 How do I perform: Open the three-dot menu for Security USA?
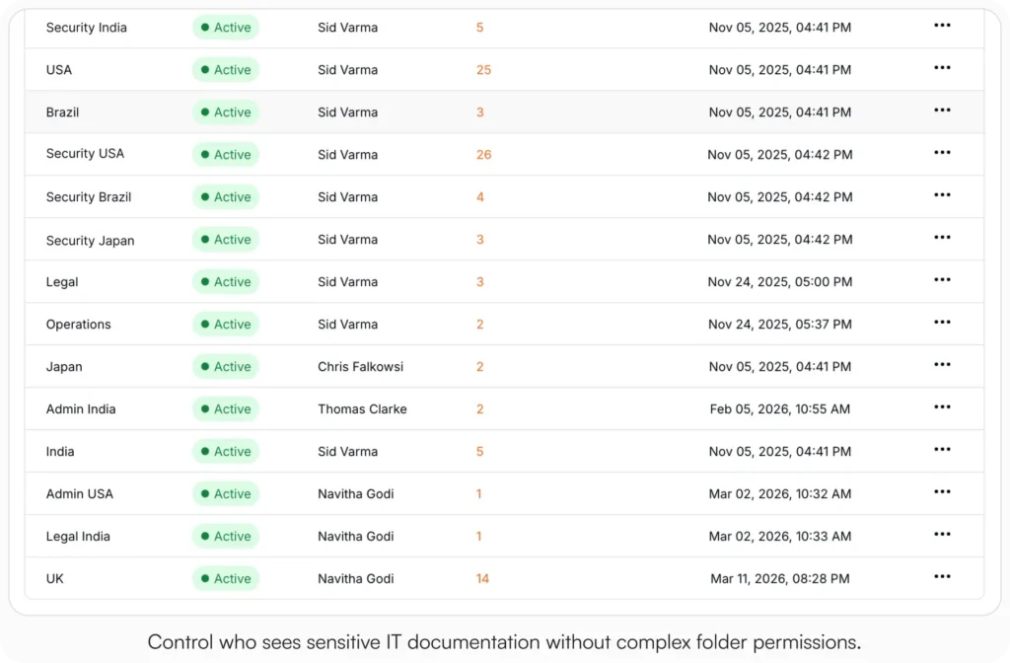[x=942, y=153]
